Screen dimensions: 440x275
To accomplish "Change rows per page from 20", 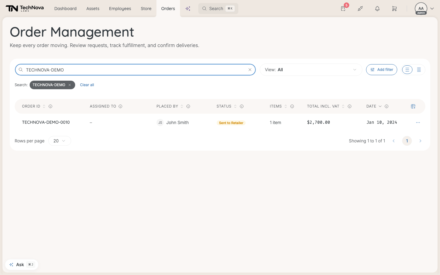I will pyautogui.click(x=60, y=141).
